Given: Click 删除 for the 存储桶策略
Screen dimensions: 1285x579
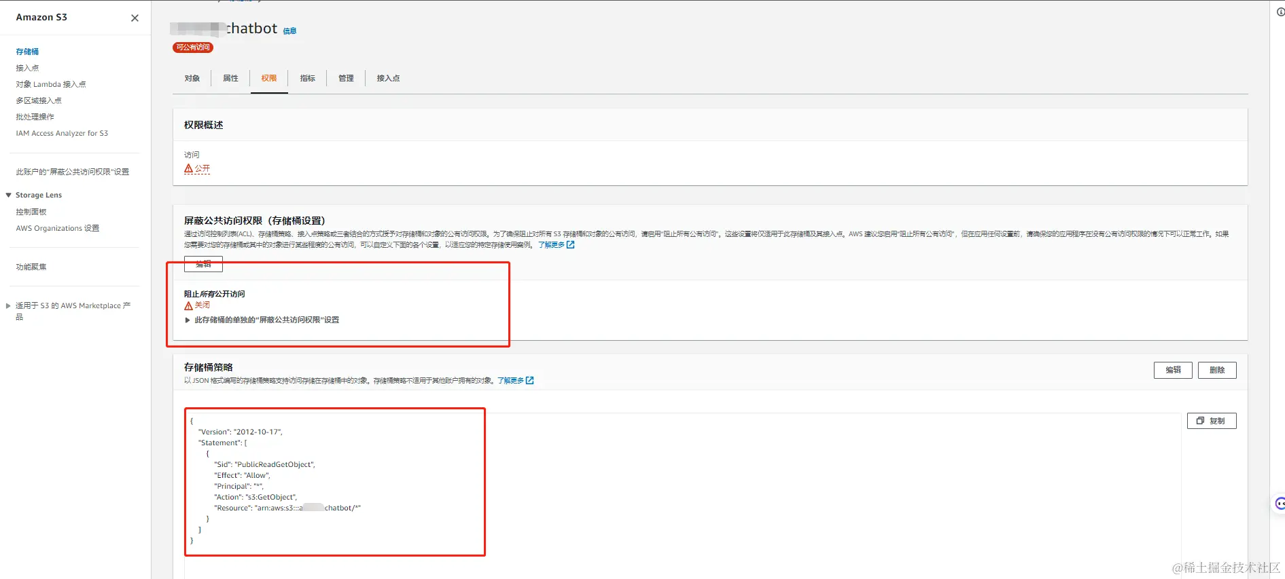Looking at the screenshot, I should tap(1217, 370).
